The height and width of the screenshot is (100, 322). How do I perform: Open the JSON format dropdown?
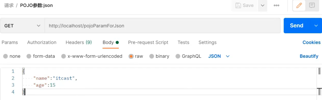click(x=219, y=56)
